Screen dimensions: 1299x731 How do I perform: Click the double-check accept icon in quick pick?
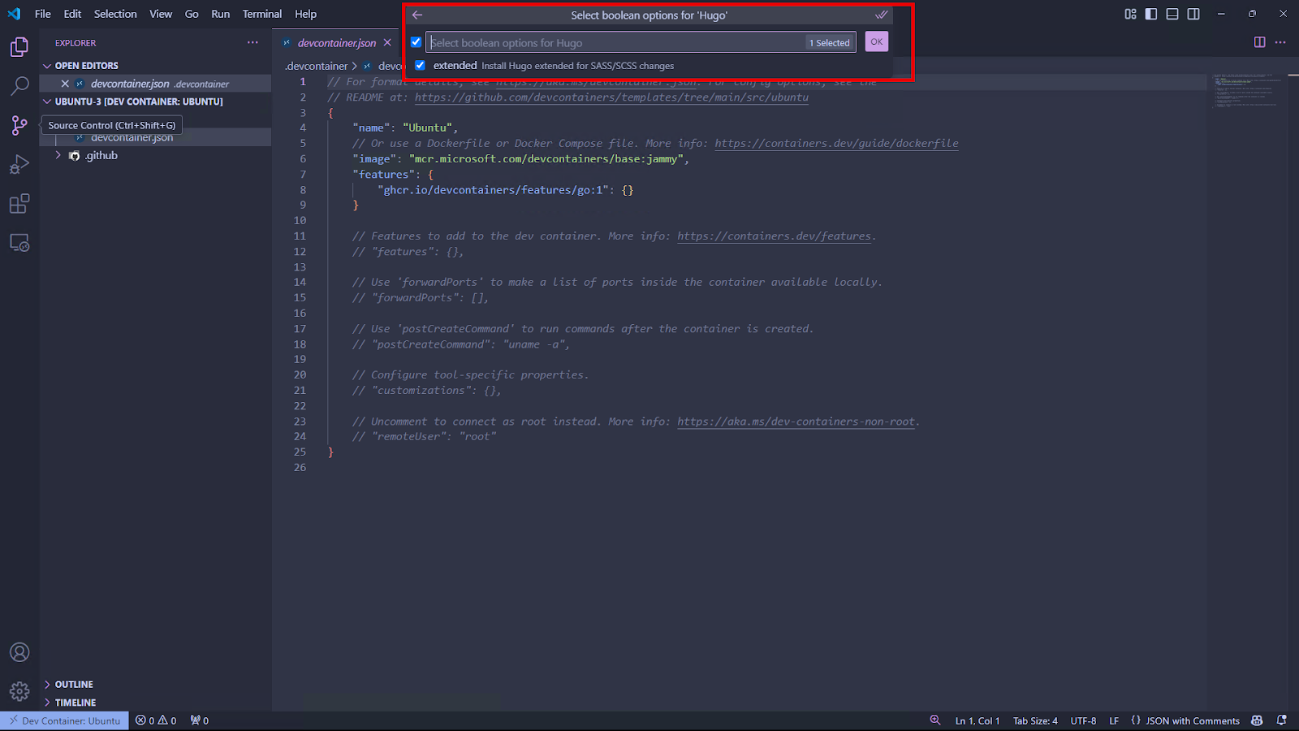(x=881, y=15)
